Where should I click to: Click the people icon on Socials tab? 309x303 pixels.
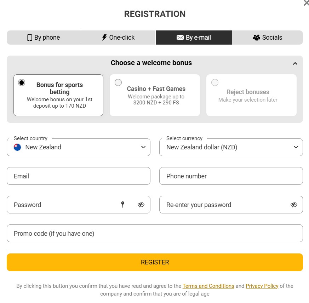256,37
